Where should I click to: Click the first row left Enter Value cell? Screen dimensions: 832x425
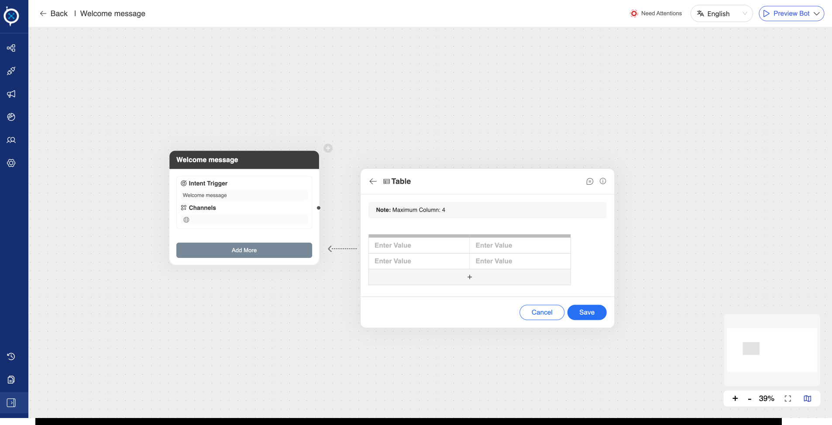419,245
